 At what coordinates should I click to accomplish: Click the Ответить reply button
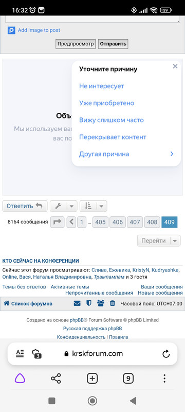tap(25, 206)
